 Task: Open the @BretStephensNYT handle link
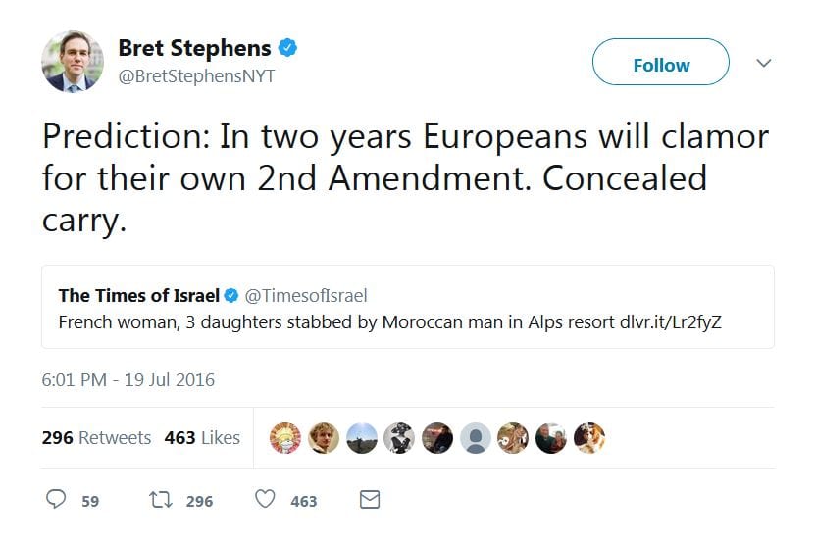click(x=196, y=75)
